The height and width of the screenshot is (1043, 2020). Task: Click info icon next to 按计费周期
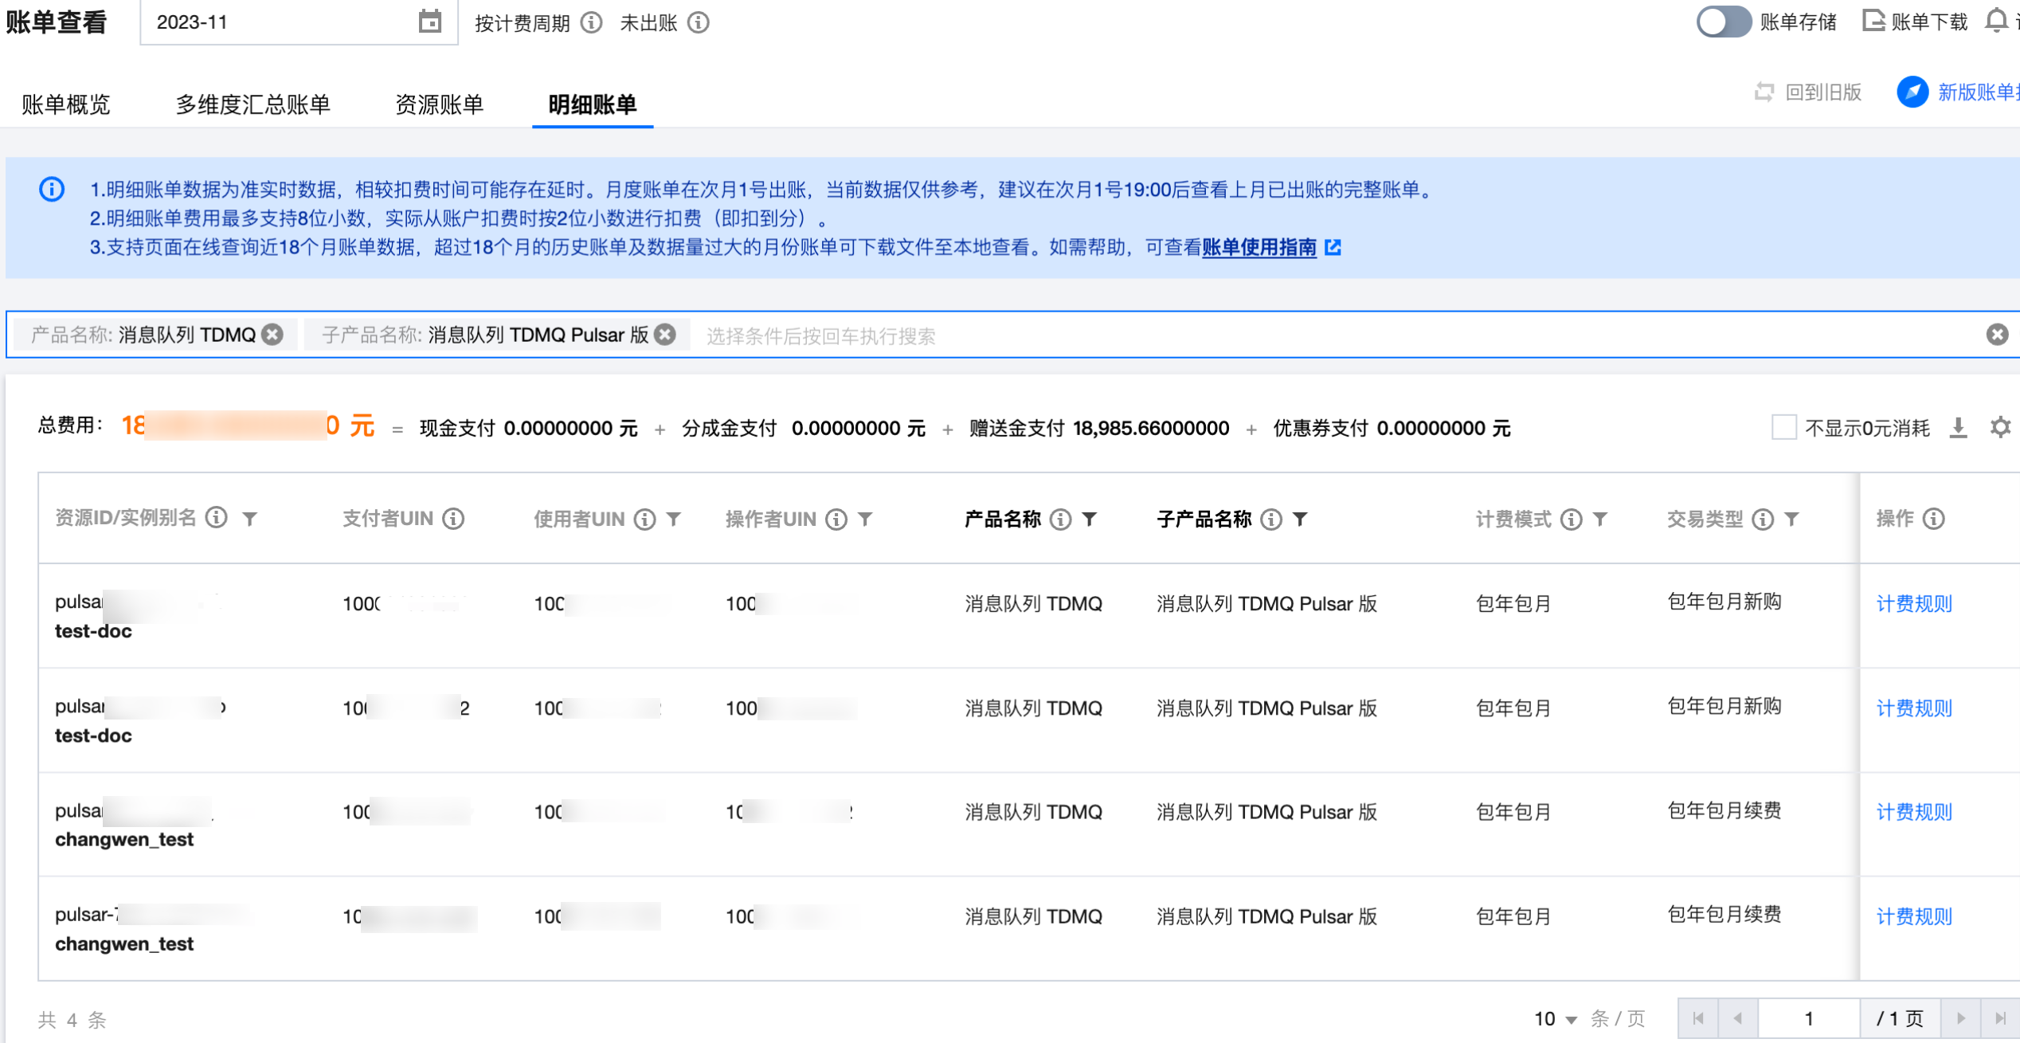click(591, 22)
